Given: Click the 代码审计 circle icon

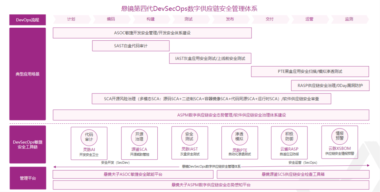Looking at the screenshot, I should click(x=89, y=137).
